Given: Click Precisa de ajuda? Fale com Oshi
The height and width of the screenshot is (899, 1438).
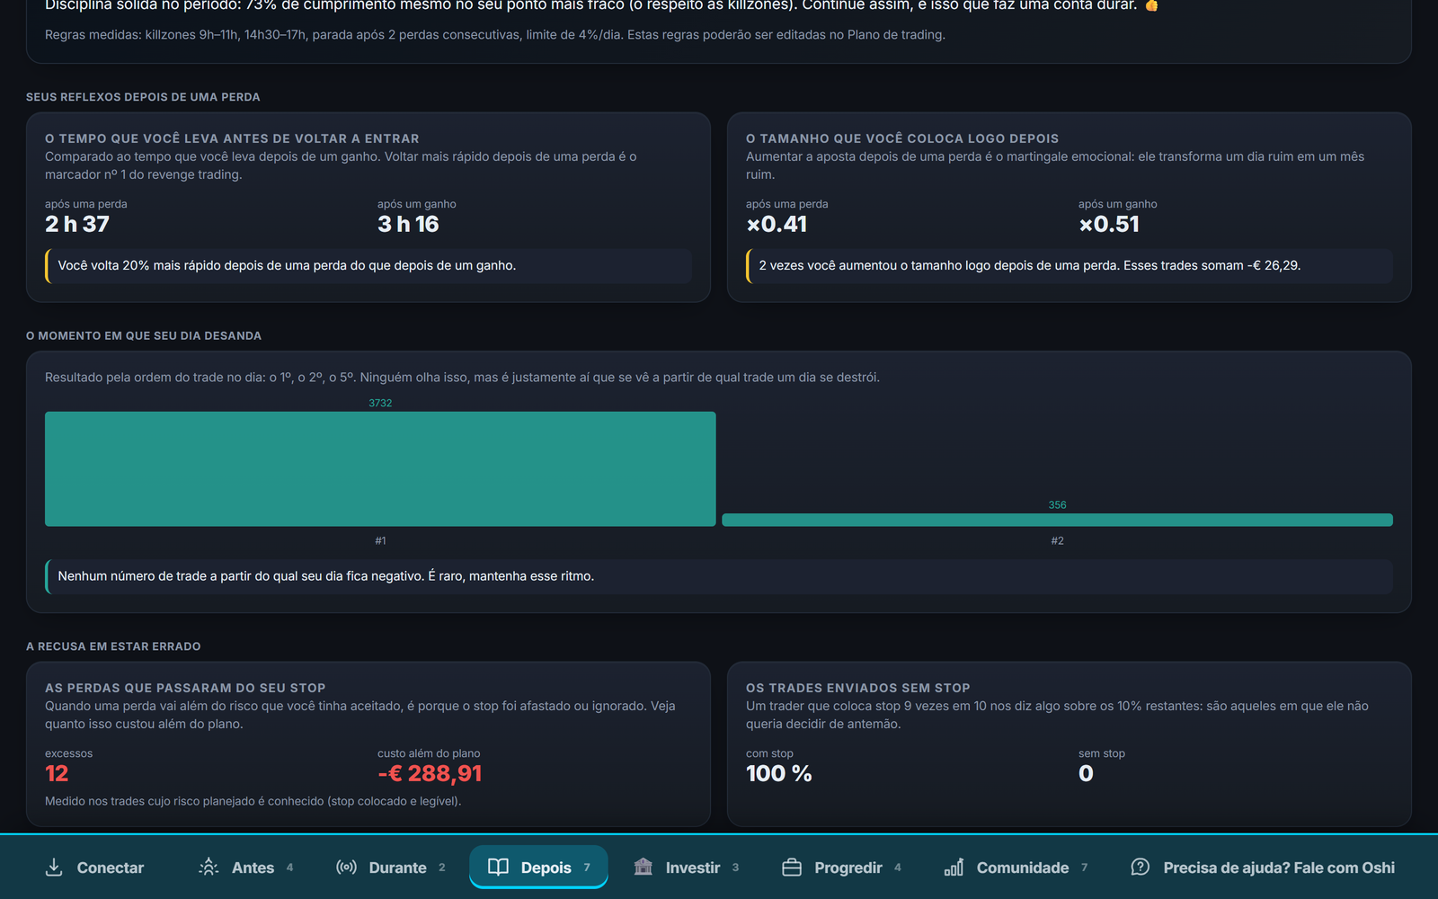Looking at the screenshot, I should click(x=1279, y=868).
